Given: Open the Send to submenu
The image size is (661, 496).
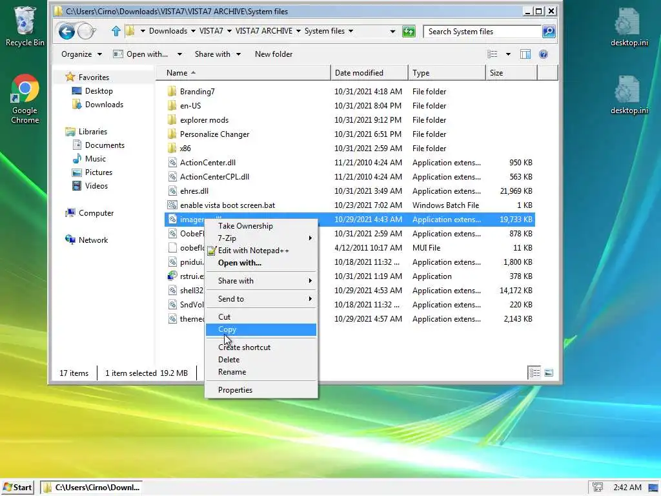Looking at the screenshot, I should pyautogui.click(x=261, y=299).
